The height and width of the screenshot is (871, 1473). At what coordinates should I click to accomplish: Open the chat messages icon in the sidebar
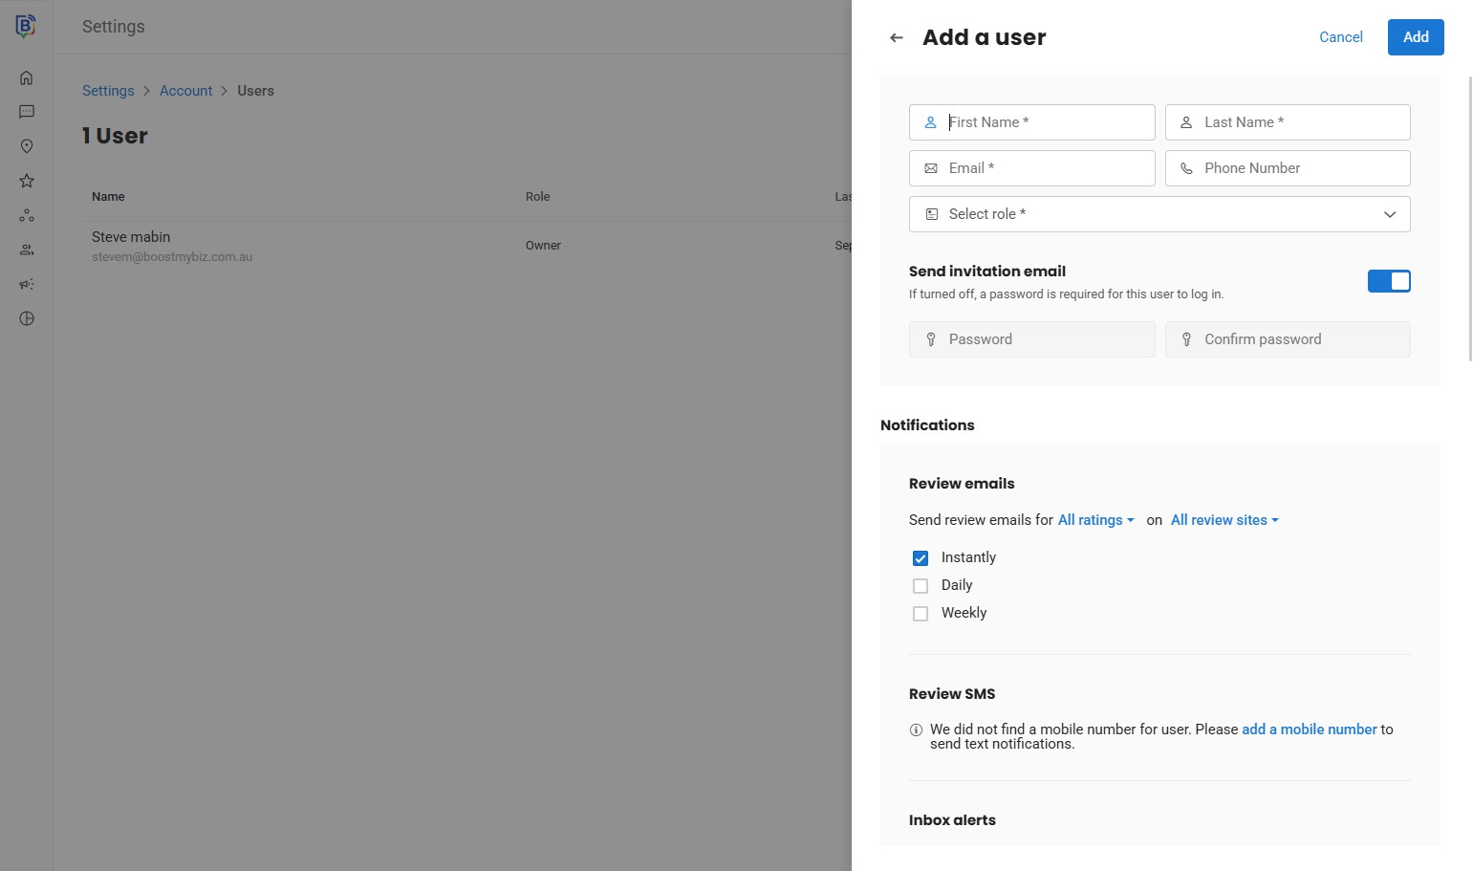[x=27, y=113]
